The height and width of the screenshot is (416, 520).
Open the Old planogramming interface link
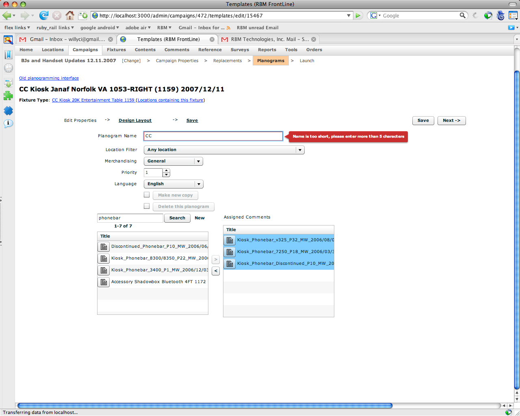click(49, 78)
